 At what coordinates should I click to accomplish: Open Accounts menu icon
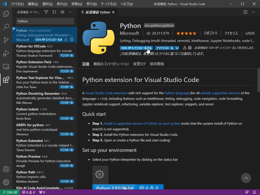[x=6, y=169]
